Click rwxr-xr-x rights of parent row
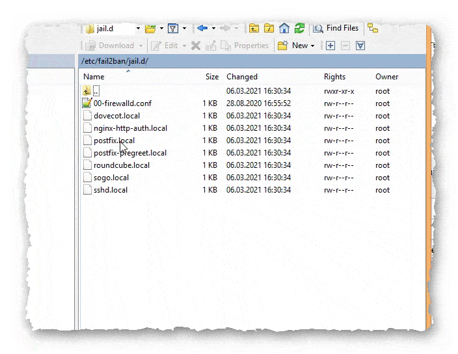Screen dimensions: 458x354 coord(339,91)
